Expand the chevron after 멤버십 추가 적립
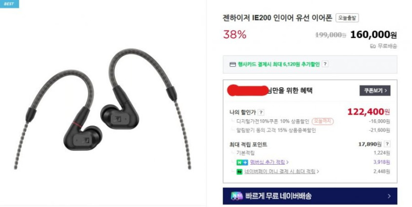 pos(288,162)
